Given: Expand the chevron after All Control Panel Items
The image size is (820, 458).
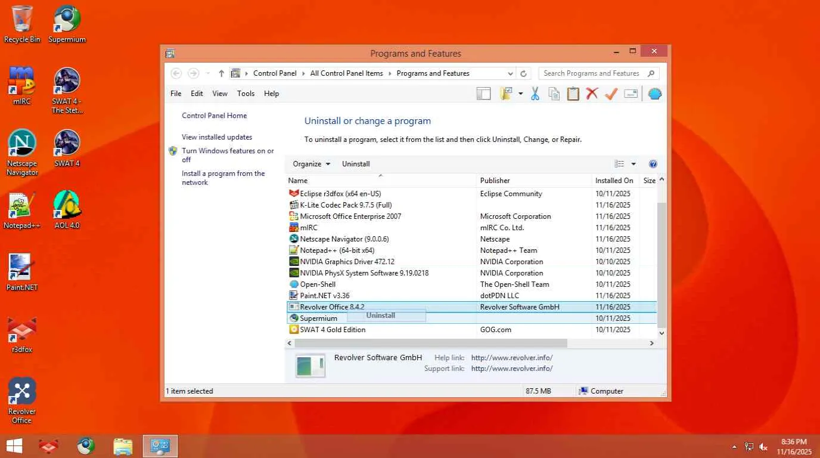Looking at the screenshot, I should [x=390, y=73].
